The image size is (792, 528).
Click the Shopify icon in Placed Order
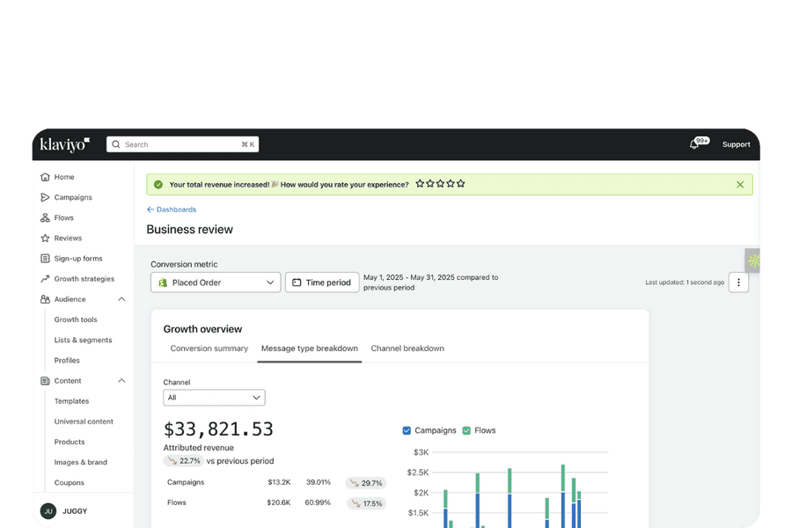(x=163, y=282)
